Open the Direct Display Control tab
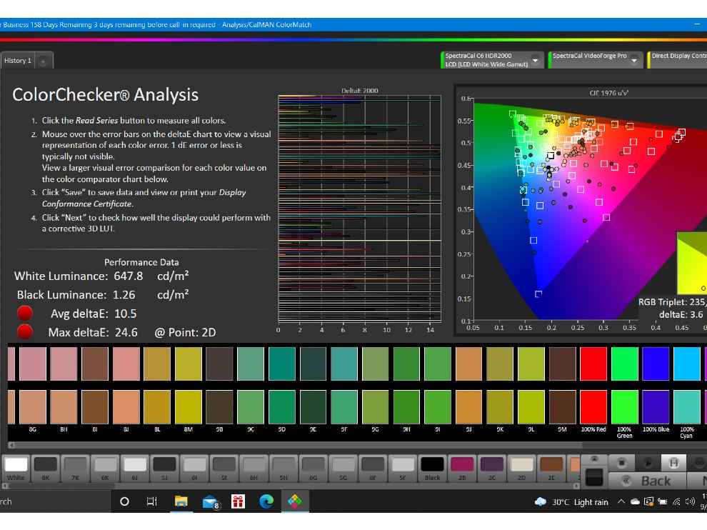Image resolution: width=707 pixels, height=530 pixels. [678, 59]
